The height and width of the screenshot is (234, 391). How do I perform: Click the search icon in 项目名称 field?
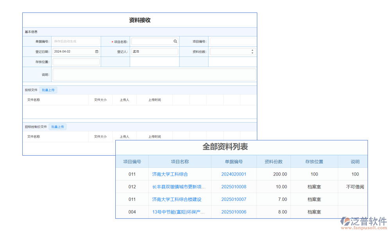pyautogui.click(x=175, y=41)
